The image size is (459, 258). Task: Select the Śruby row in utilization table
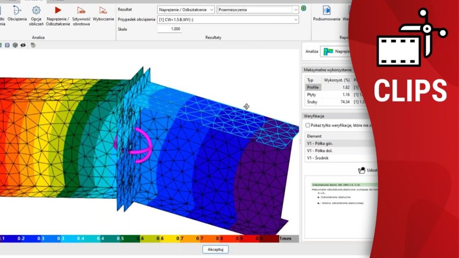pos(312,102)
